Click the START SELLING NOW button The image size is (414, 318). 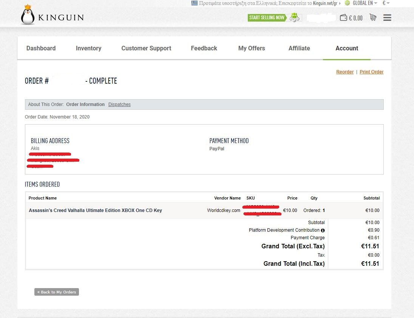pos(267,17)
